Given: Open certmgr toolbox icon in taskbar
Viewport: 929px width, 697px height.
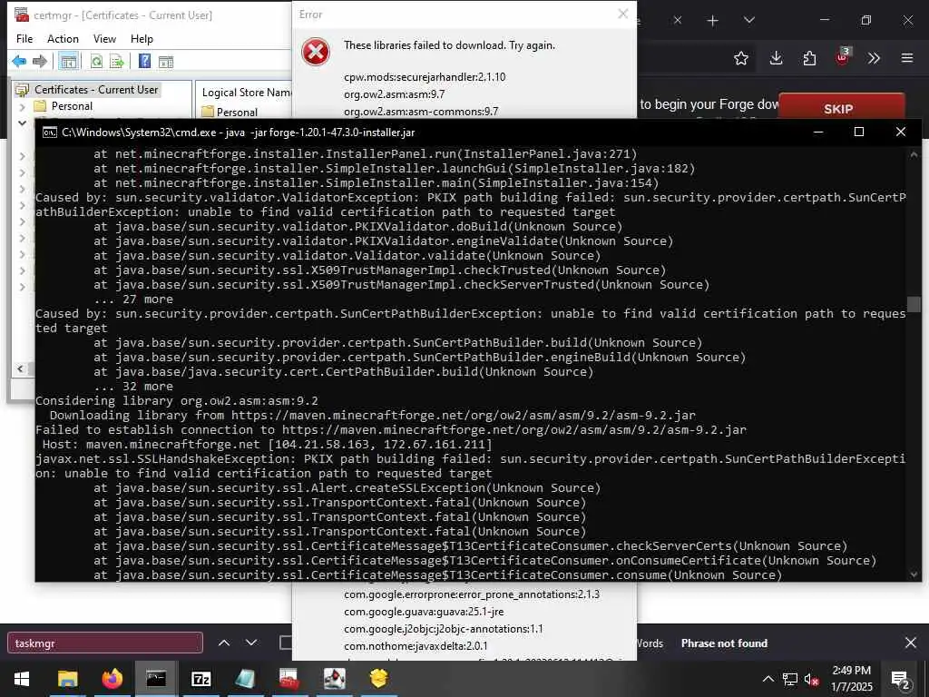Looking at the screenshot, I should point(289,679).
